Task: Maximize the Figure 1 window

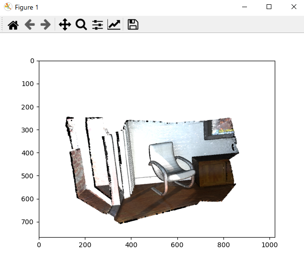Action: click(269, 7)
